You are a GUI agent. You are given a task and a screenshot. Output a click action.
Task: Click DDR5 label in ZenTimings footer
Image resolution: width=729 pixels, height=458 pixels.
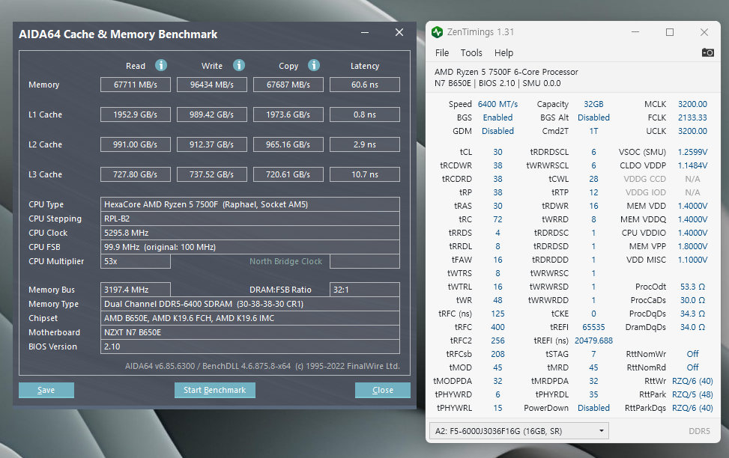(699, 431)
